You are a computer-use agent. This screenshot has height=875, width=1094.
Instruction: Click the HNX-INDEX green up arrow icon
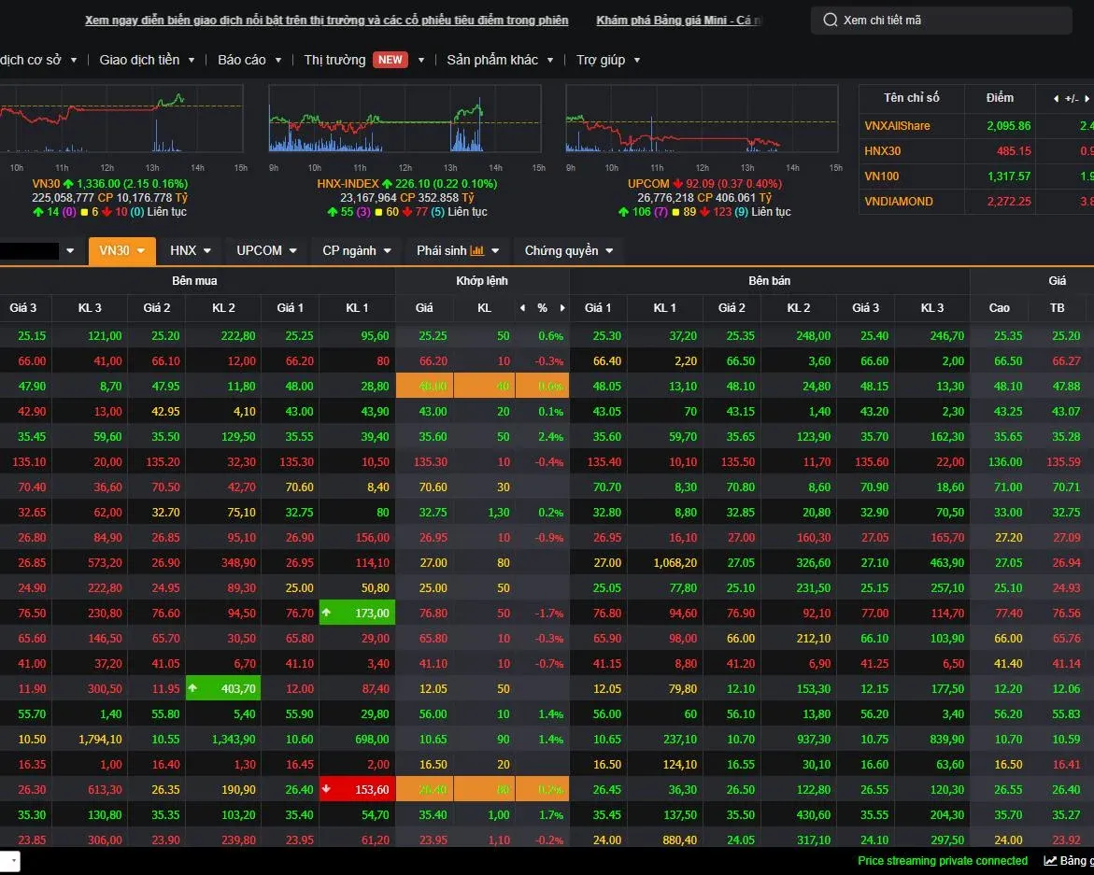click(387, 184)
